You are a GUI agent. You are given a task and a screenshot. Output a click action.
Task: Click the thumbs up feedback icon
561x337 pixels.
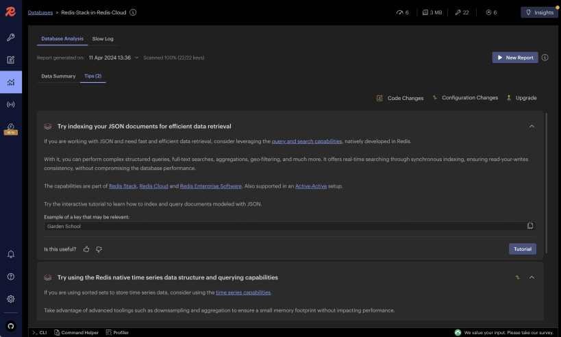(86, 249)
